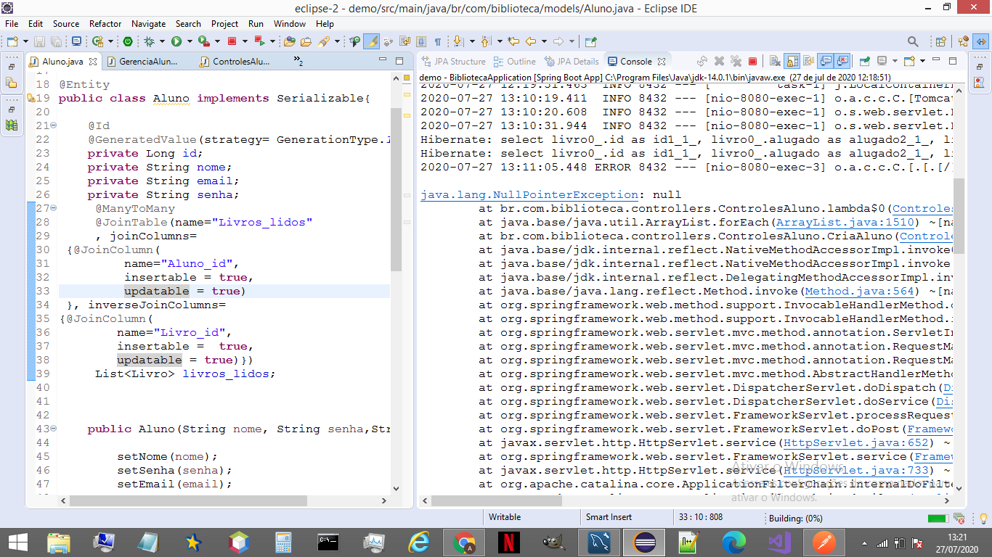Screen dimensions: 992x557
Task: Toggle Show Whitespace Characters pilcrow button
Action: [x=438, y=41]
